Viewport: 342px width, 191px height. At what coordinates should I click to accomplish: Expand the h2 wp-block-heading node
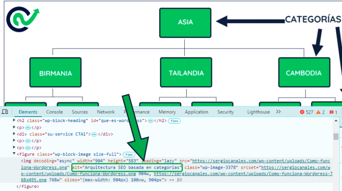14,121
